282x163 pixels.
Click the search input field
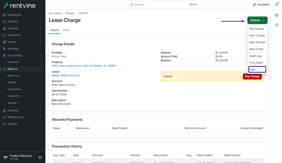164,5
